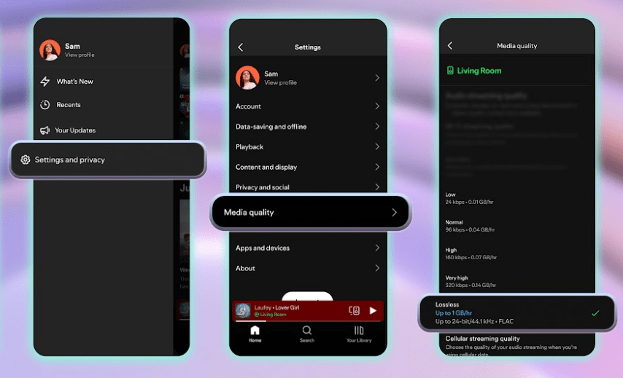The height and width of the screenshot is (378, 623).
Task: Open the What's New lightning bolt icon
Action: 45,82
